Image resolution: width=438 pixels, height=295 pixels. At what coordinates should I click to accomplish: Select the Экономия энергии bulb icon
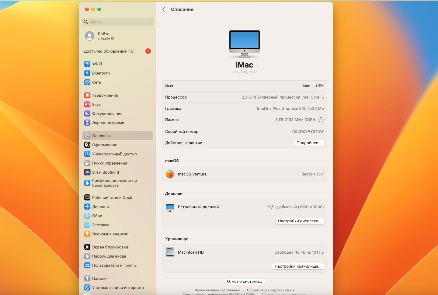(87, 234)
